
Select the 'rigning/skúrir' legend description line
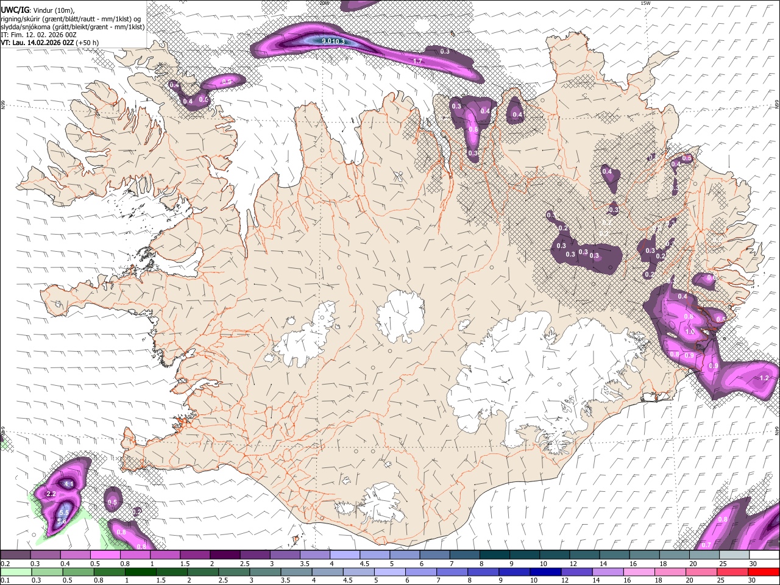[71, 19]
